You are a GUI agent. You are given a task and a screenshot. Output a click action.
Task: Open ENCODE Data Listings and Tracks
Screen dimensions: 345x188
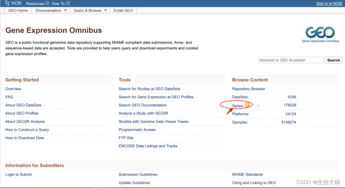(x=148, y=146)
